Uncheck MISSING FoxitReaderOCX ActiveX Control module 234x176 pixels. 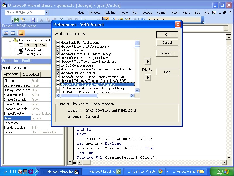point(58,69)
